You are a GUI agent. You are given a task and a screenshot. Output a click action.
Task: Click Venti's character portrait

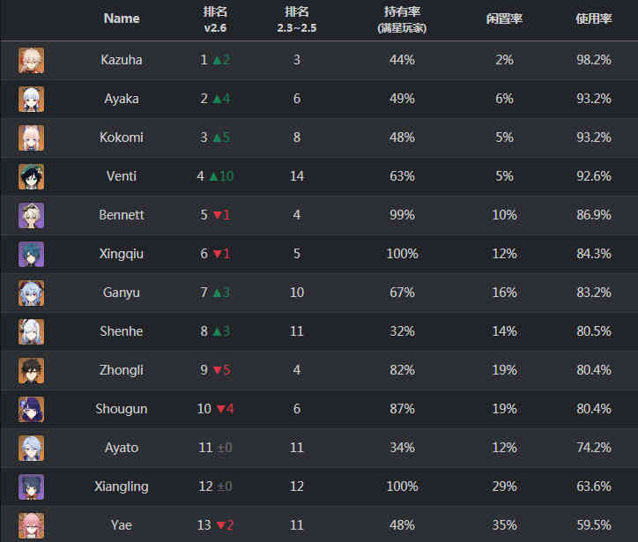(31, 176)
